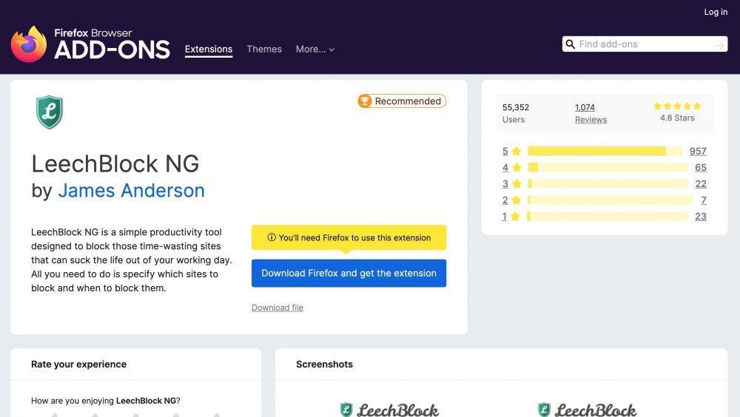Click the 2-star rating bar
The width and height of the screenshot is (740, 417).
point(610,200)
